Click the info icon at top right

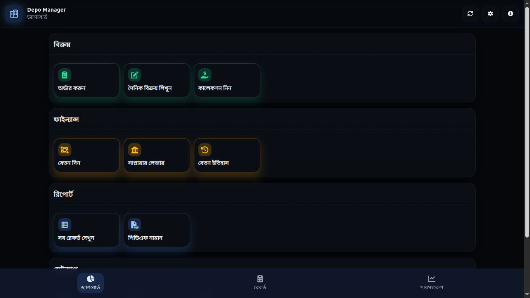[x=510, y=14]
